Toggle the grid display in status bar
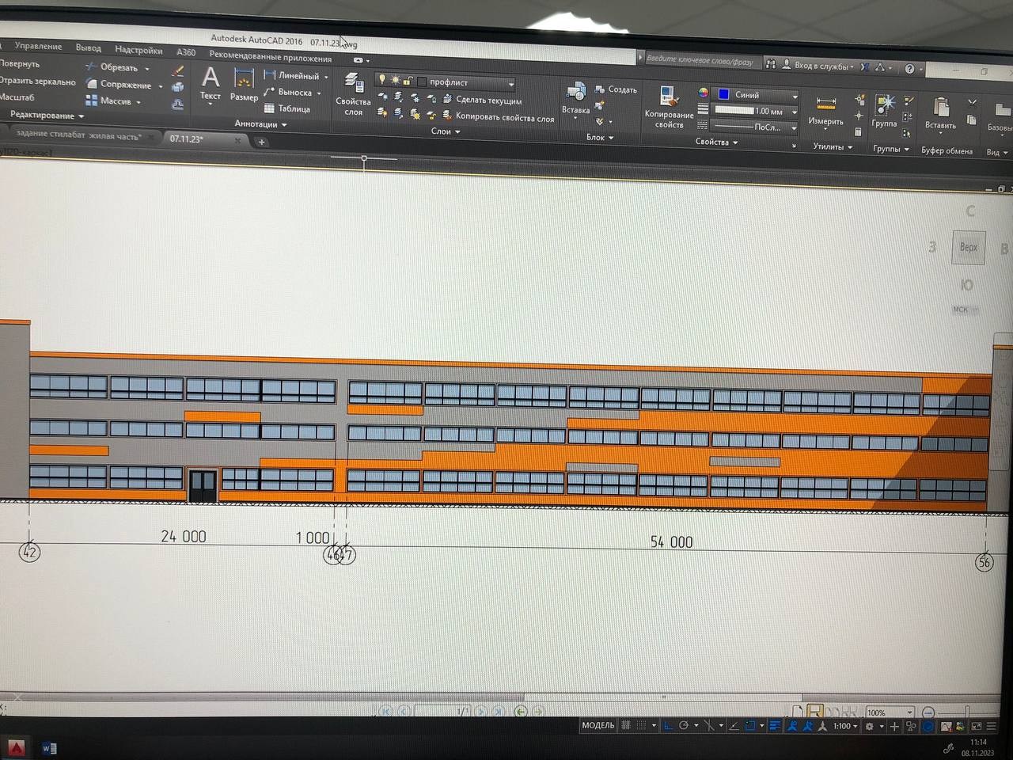 [626, 725]
